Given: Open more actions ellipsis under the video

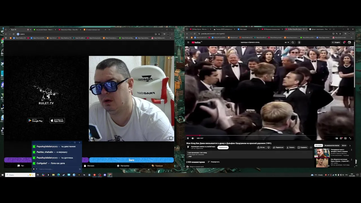Looking at the screenshot, I should (x=311, y=147).
